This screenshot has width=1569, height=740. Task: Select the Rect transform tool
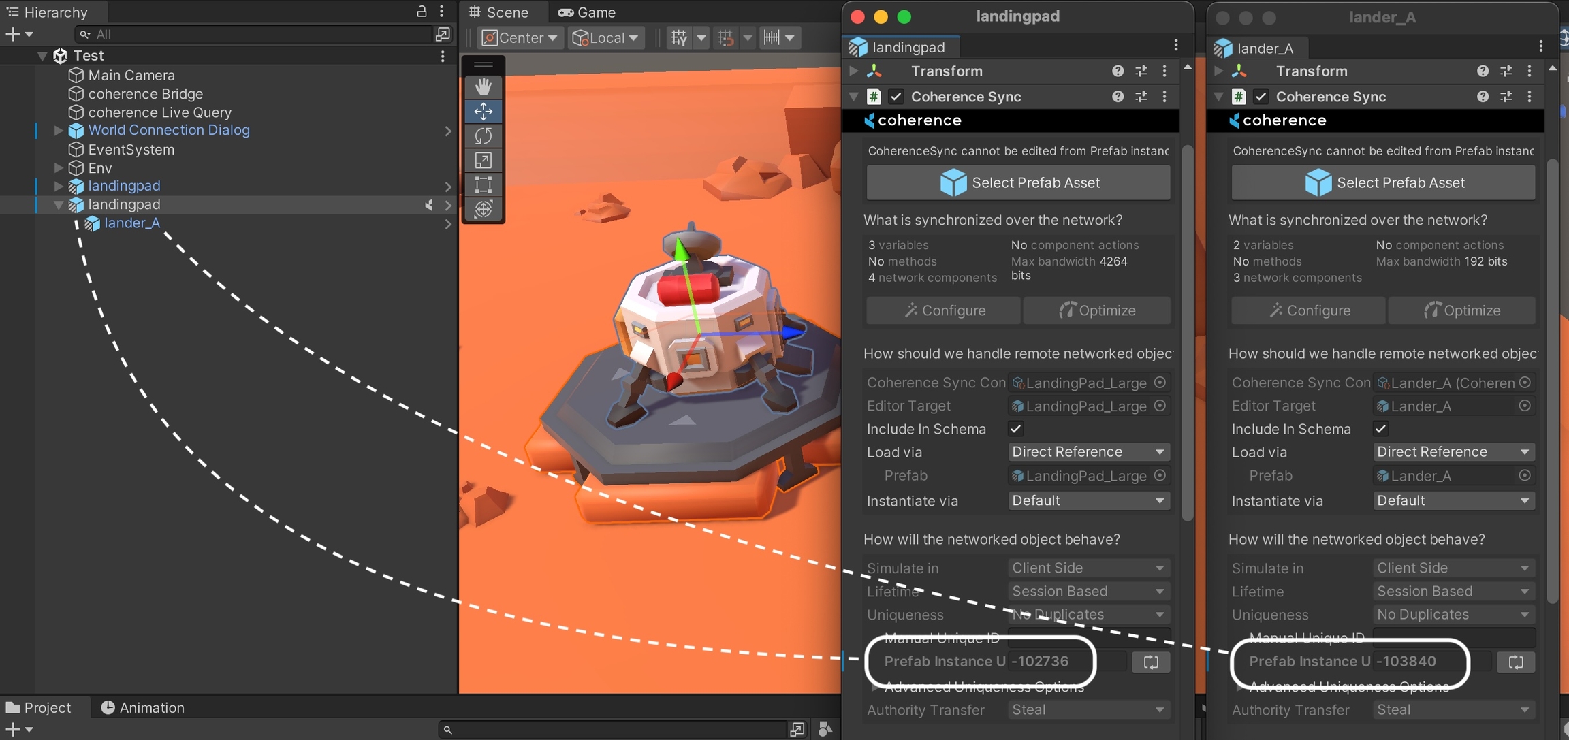[x=484, y=184]
